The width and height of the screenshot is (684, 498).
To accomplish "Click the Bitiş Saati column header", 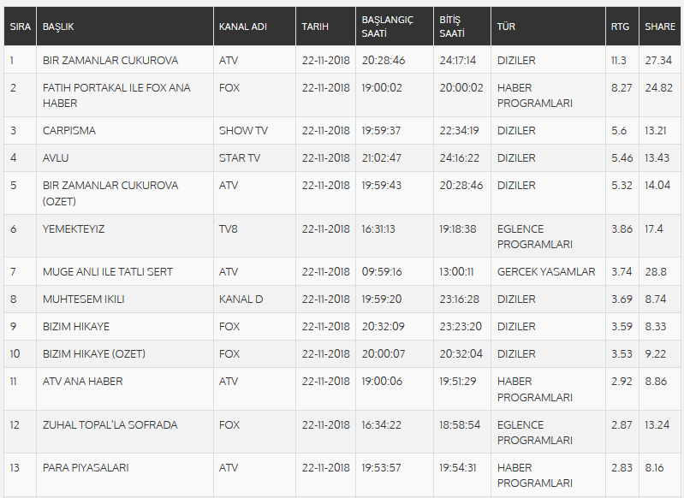I will (452, 27).
